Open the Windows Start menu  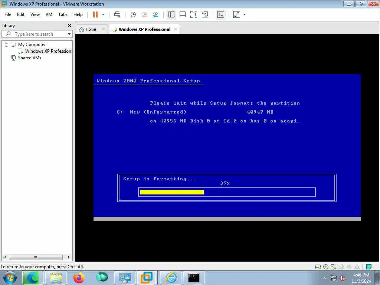click(10, 278)
